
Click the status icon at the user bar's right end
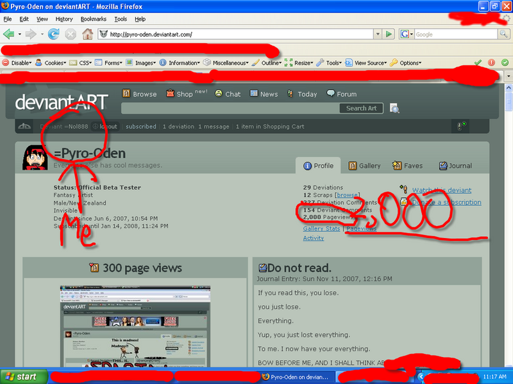(461, 126)
